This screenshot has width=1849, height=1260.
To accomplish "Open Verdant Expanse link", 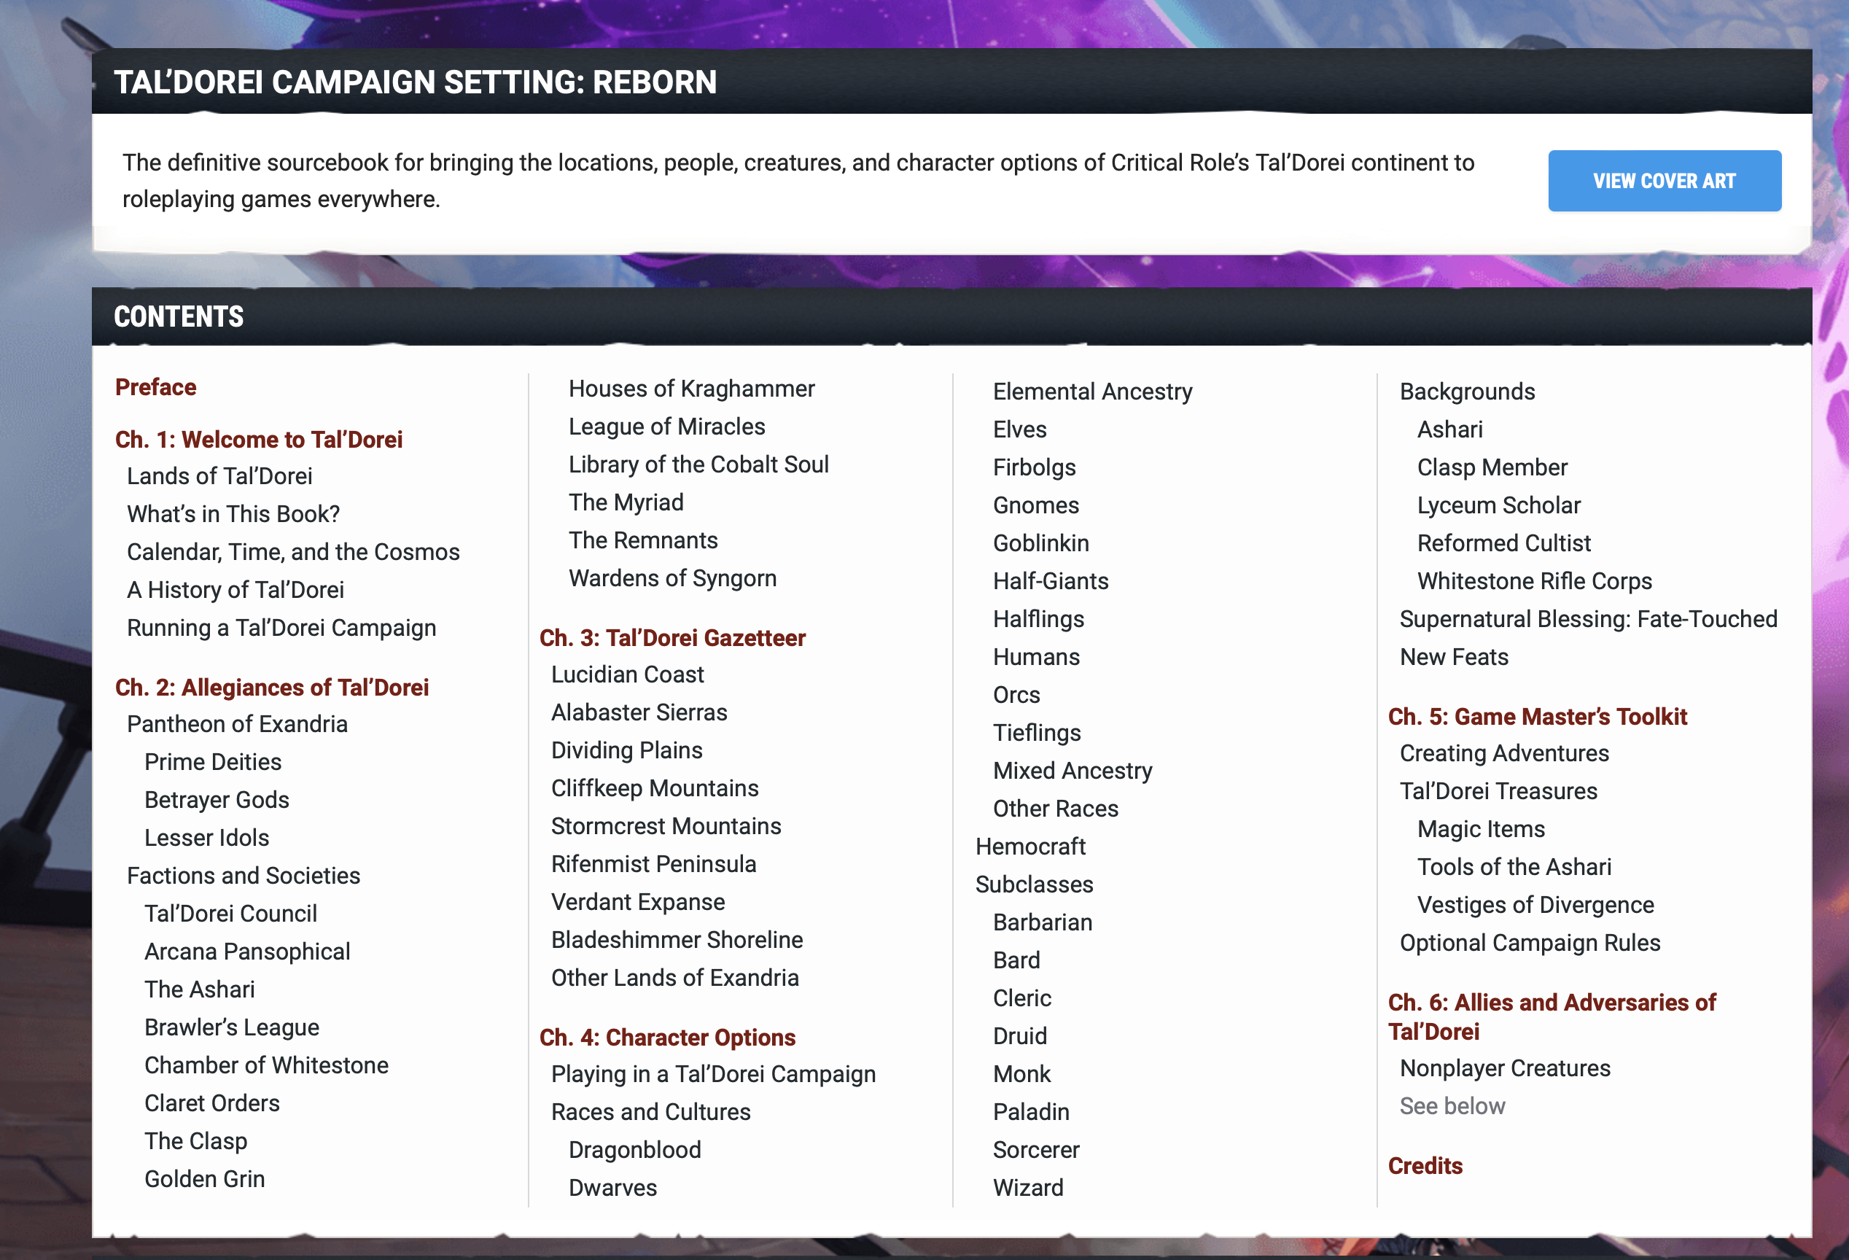I will (638, 902).
